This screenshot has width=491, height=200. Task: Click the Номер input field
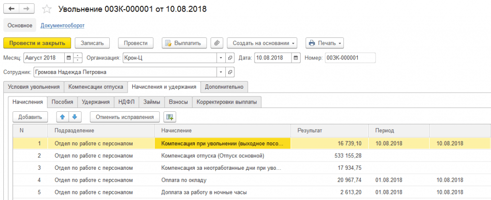[x=350, y=58]
